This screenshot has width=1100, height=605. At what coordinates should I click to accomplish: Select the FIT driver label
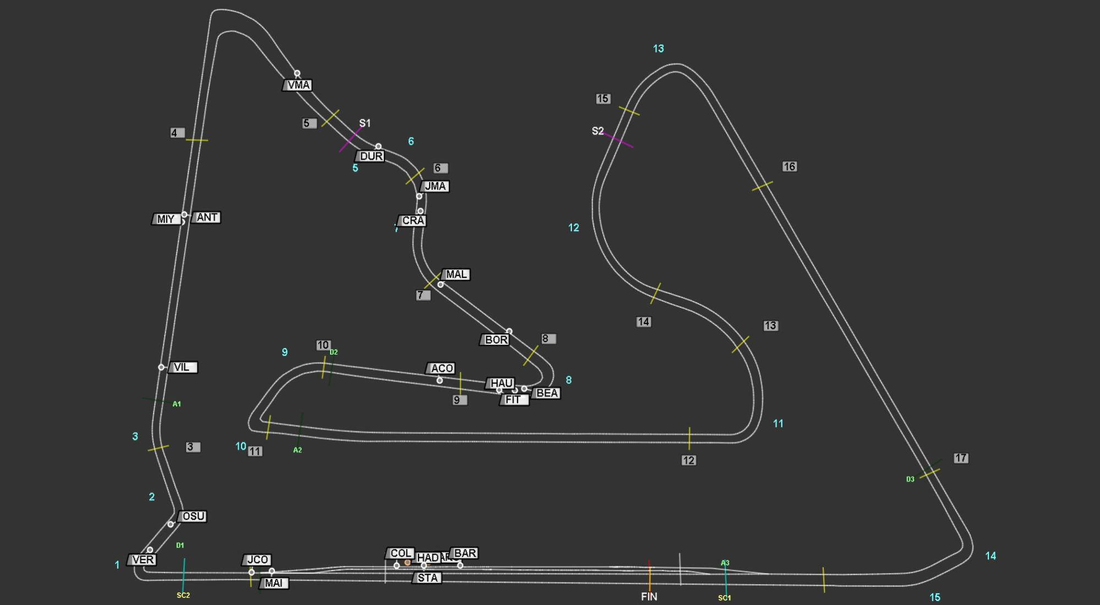click(514, 400)
